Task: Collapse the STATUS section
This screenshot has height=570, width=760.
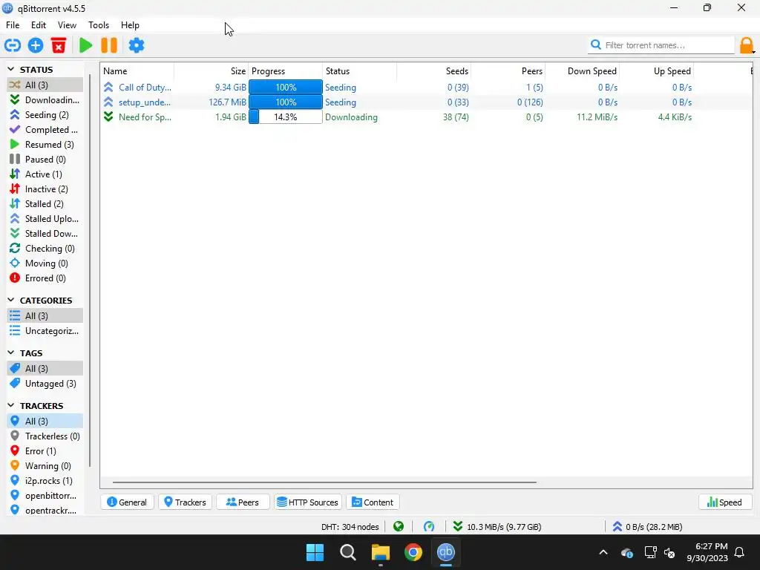Action: (11, 69)
